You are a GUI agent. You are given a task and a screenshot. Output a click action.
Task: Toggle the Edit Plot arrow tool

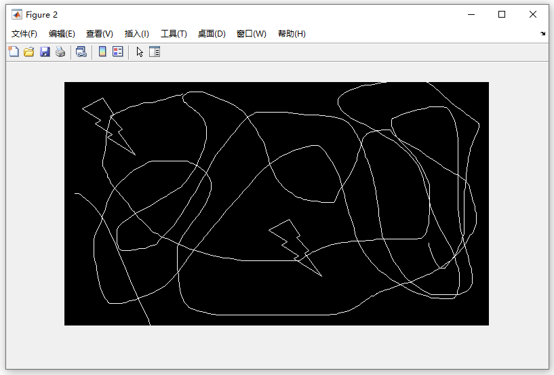(x=140, y=52)
